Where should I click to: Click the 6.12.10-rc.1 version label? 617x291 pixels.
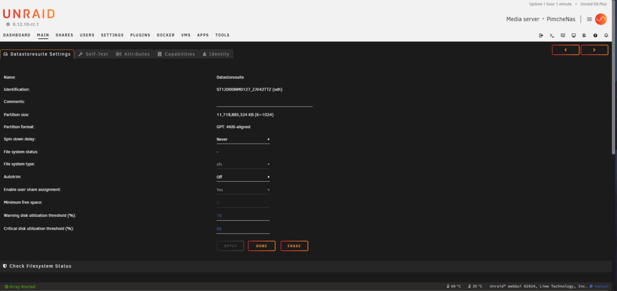[x=25, y=25]
